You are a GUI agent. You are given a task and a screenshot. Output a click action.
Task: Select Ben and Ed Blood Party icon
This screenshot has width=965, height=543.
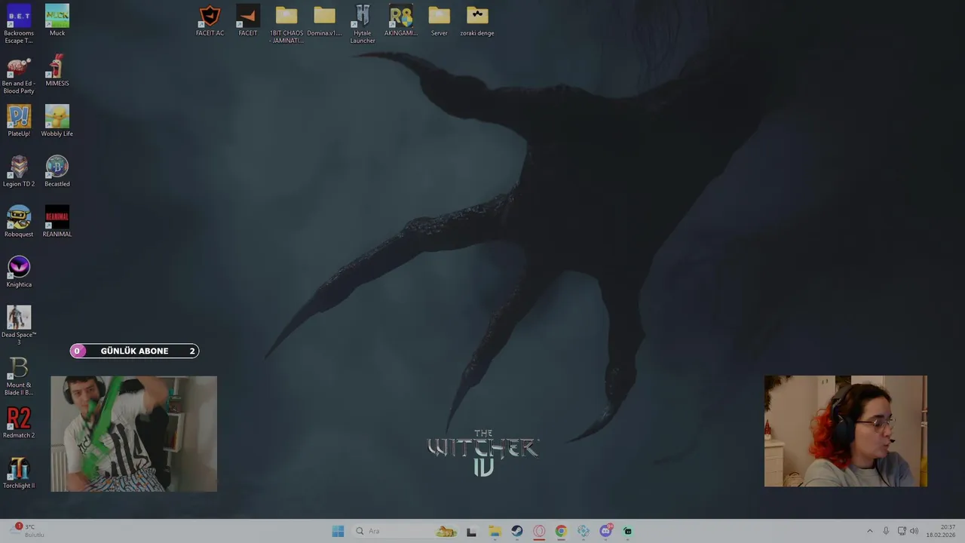point(19,75)
